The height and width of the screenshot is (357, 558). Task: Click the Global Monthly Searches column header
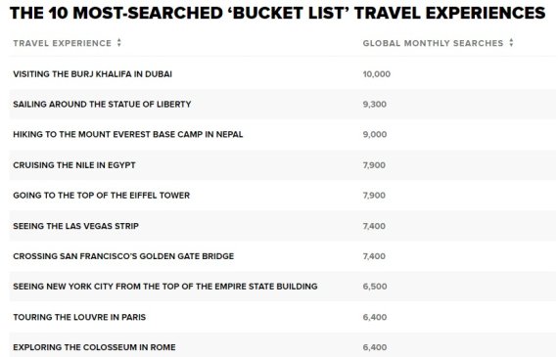point(433,43)
